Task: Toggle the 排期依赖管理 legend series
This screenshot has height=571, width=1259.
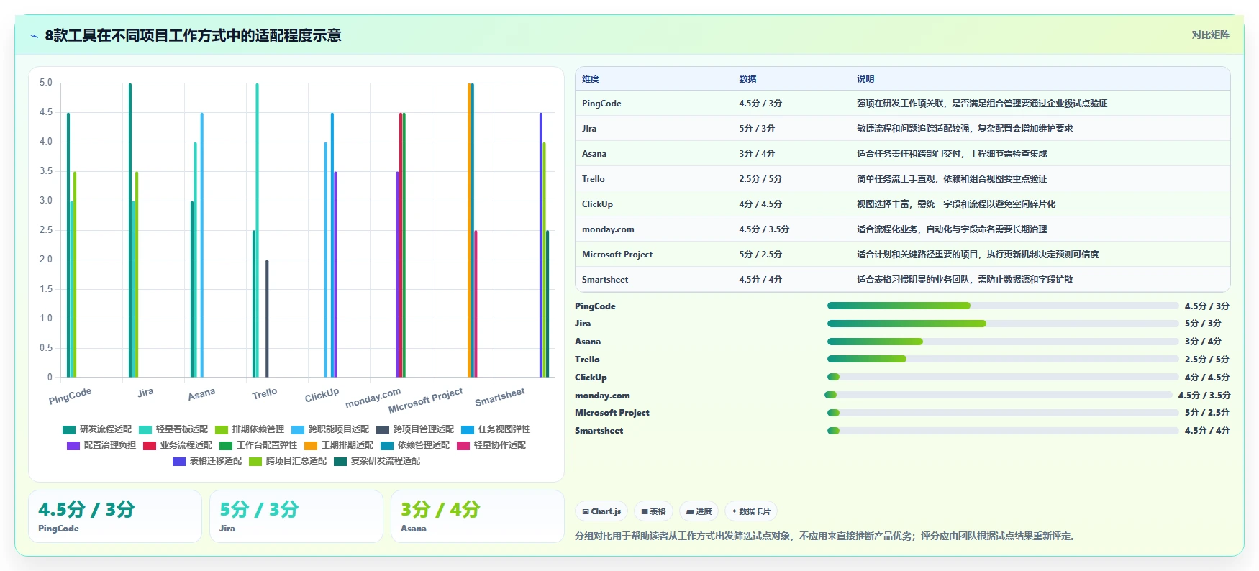Action: tap(250, 429)
